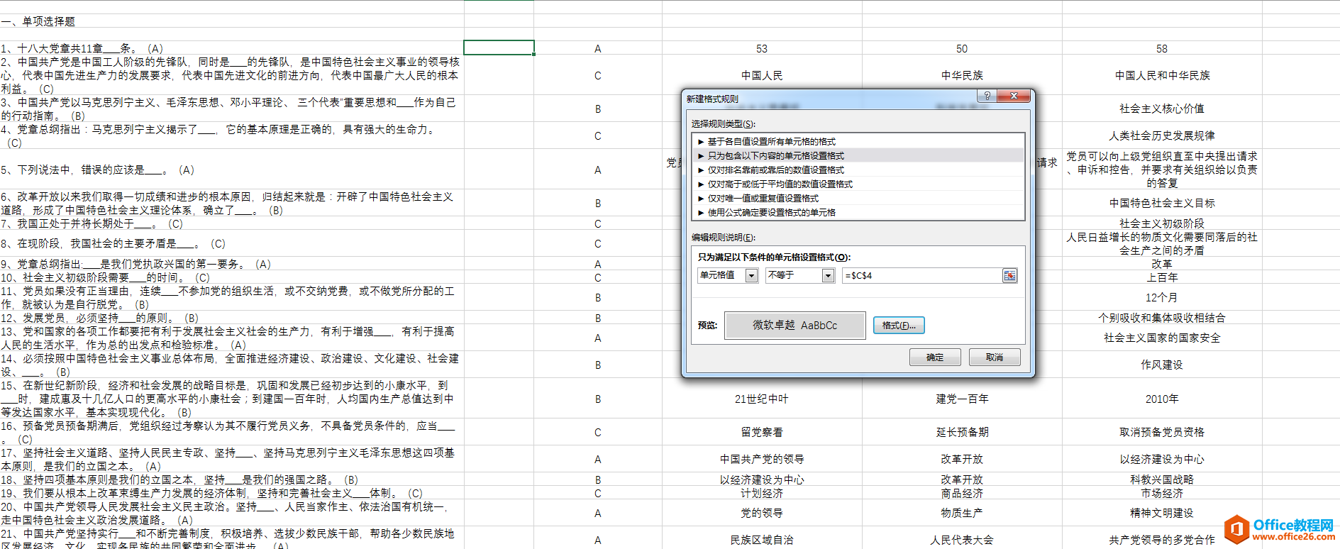Select the 中国人民 cell

click(762, 75)
